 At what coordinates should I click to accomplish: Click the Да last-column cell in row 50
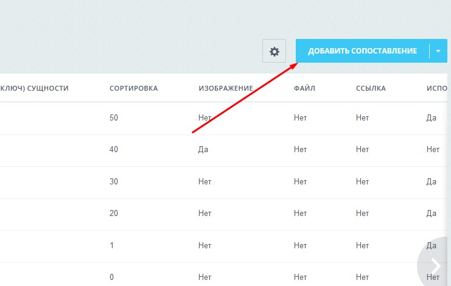tap(432, 118)
